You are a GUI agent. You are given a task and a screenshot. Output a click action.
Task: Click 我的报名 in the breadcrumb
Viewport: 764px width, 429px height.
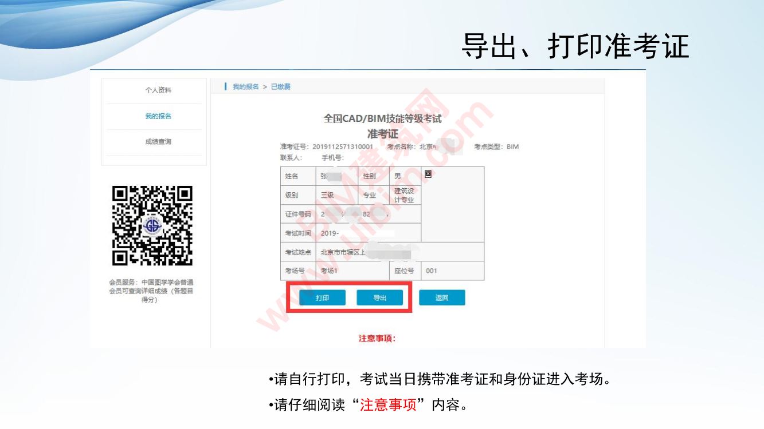tap(245, 86)
